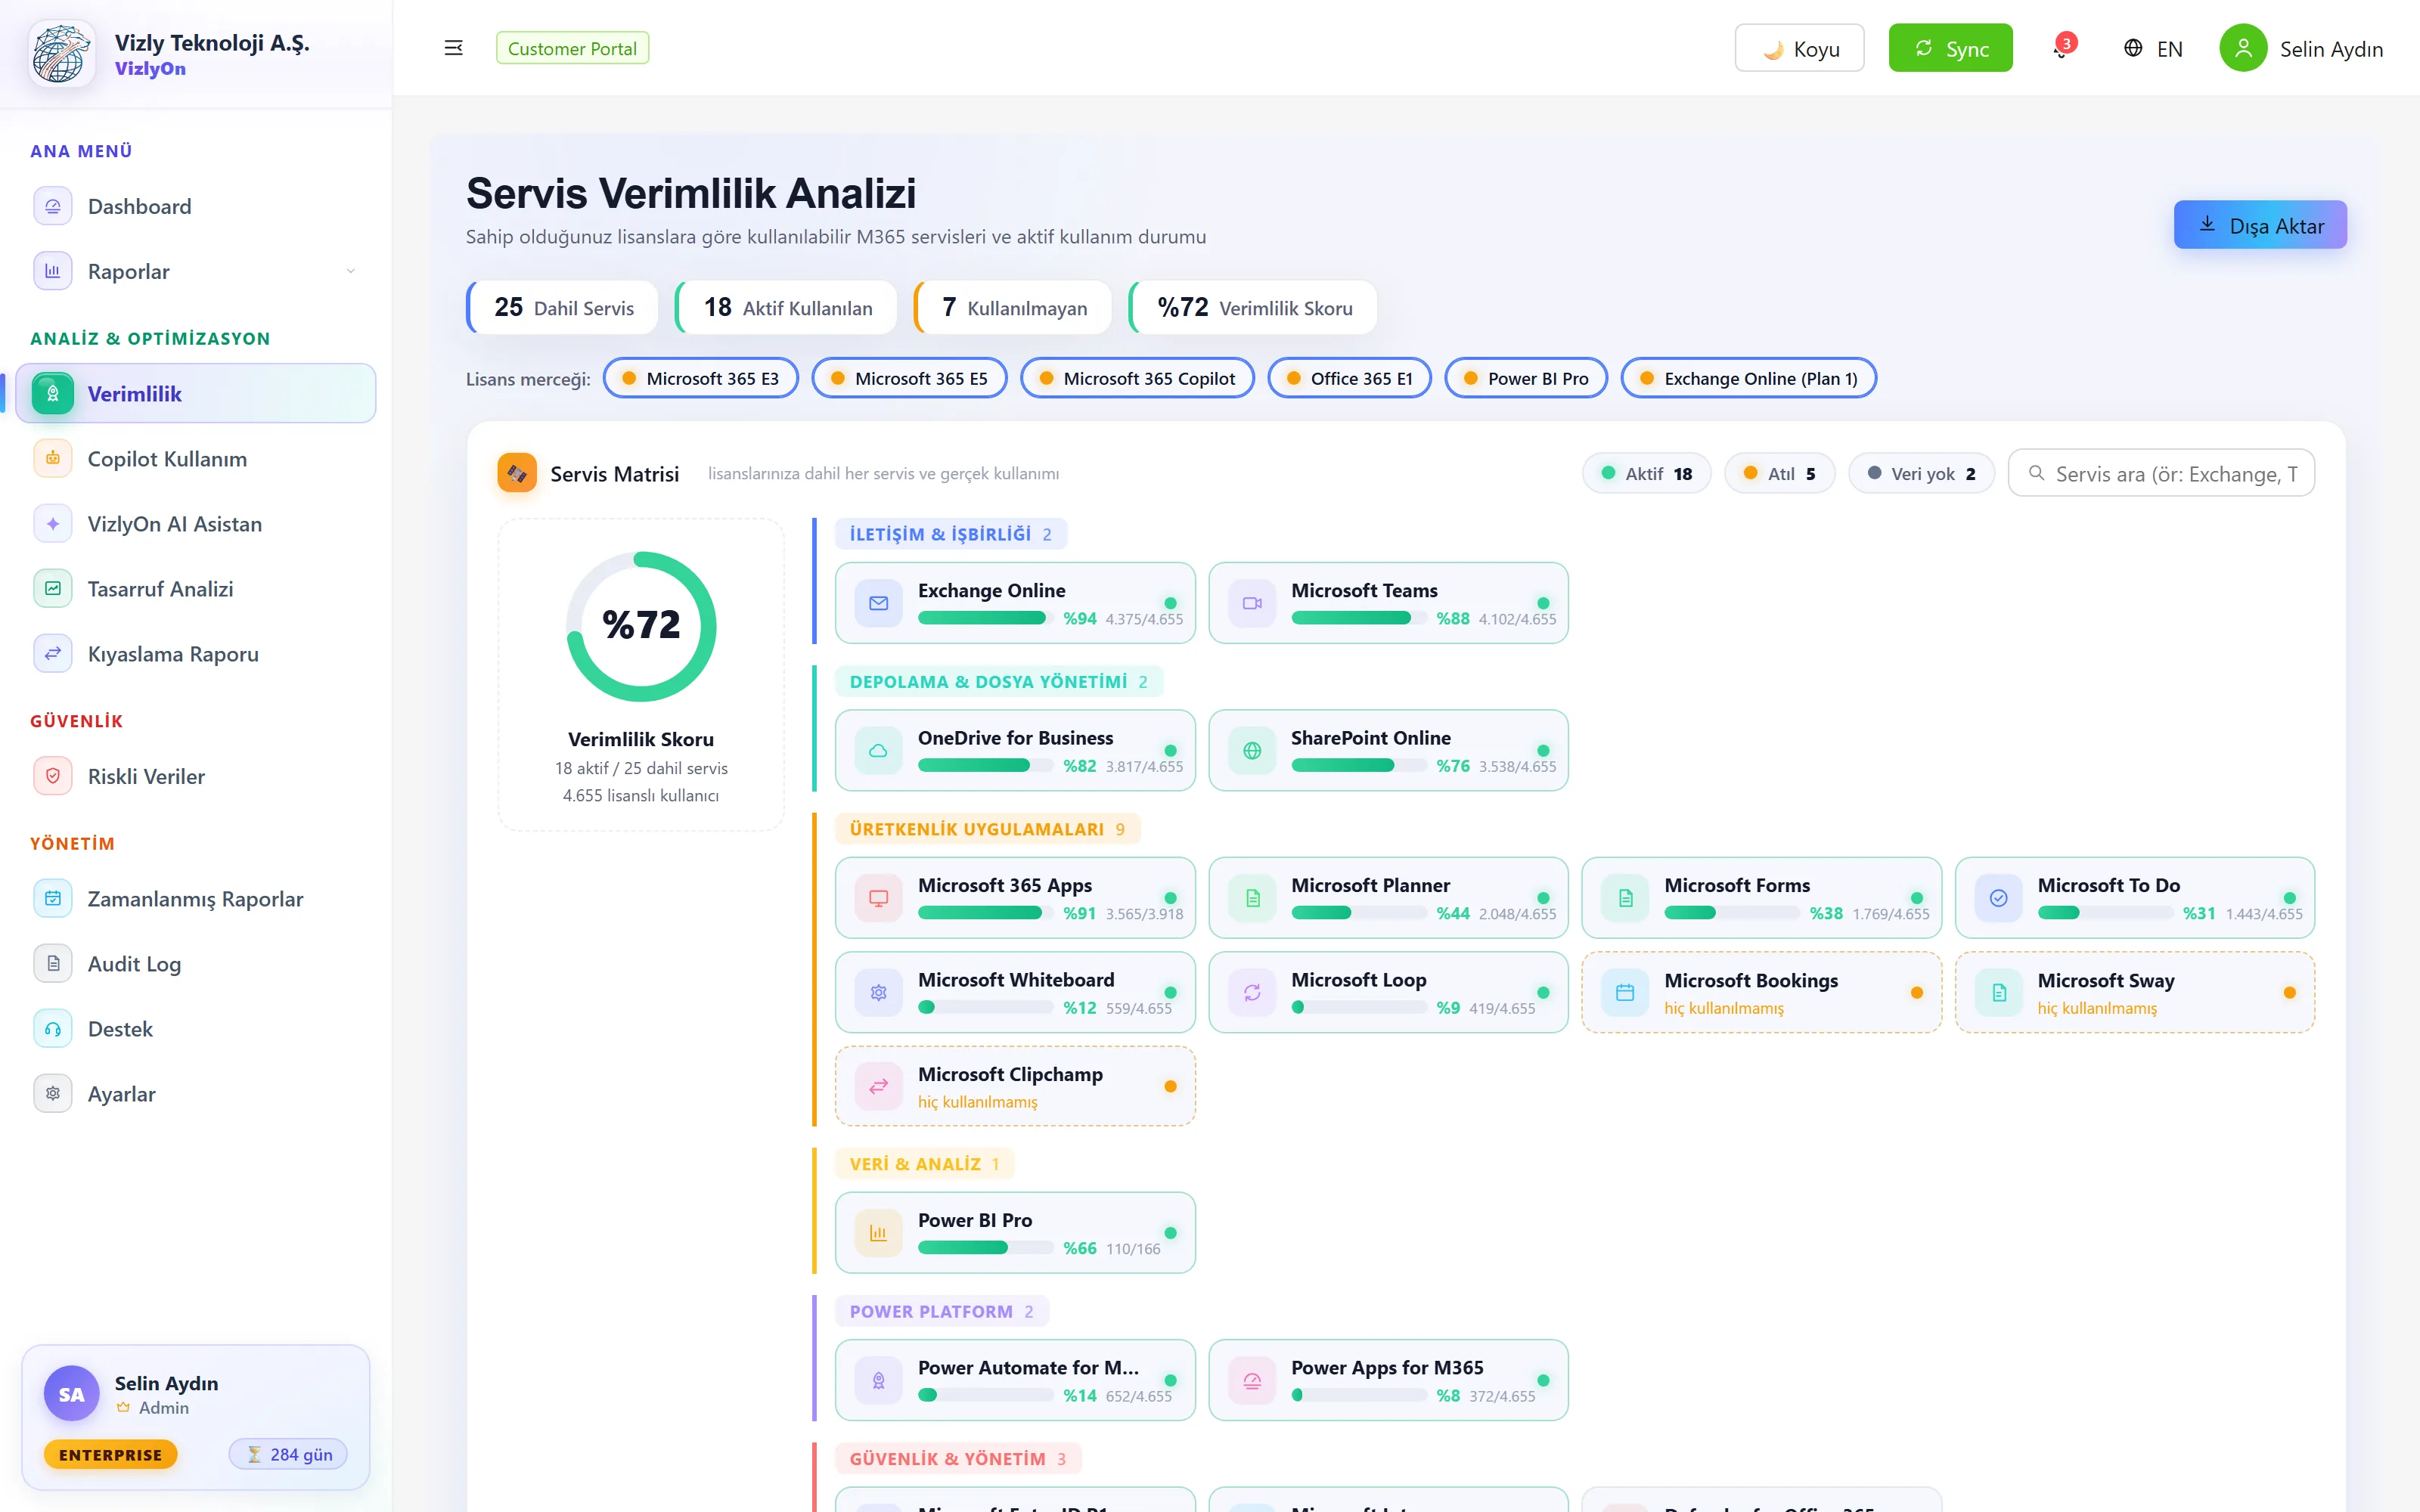Click the Ayarlar gear icon
Screen dimensions: 2420x1512
click(x=53, y=1094)
